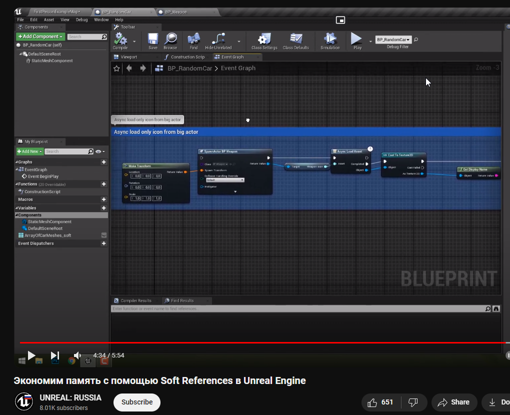Open Collision Handling Override dropdown
Image resolution: width=510 pixels, height=415 pixels.
tap(225, 180)
